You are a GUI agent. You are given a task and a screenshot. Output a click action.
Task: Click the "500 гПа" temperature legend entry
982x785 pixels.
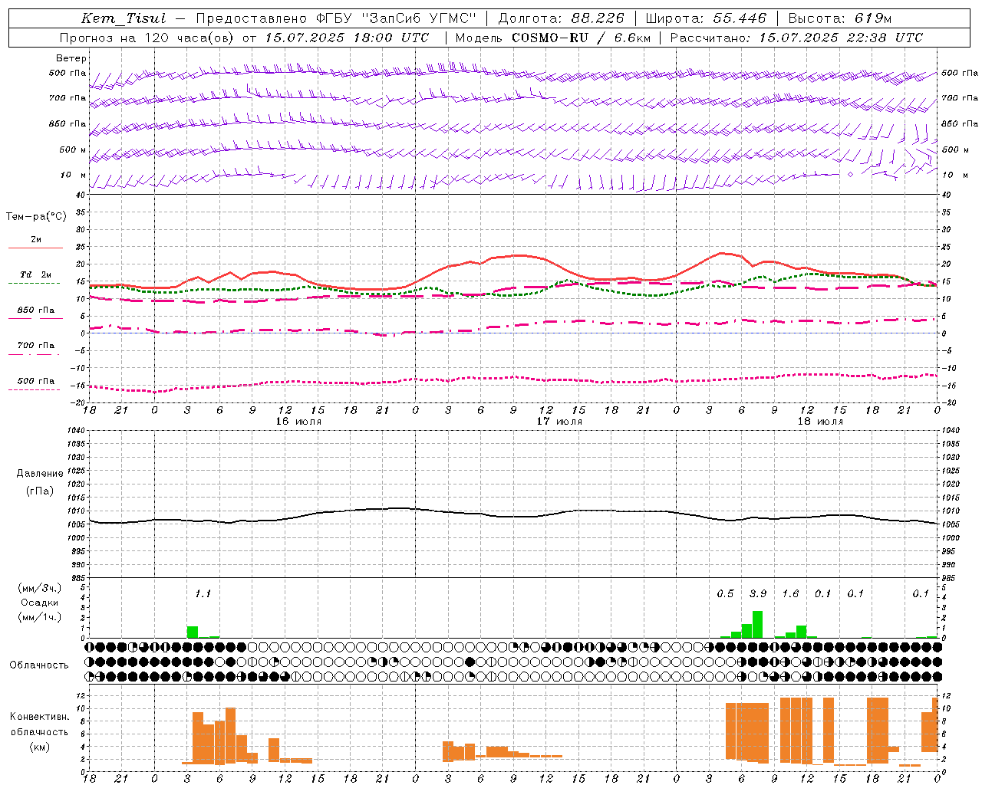(x=35, y=381)
